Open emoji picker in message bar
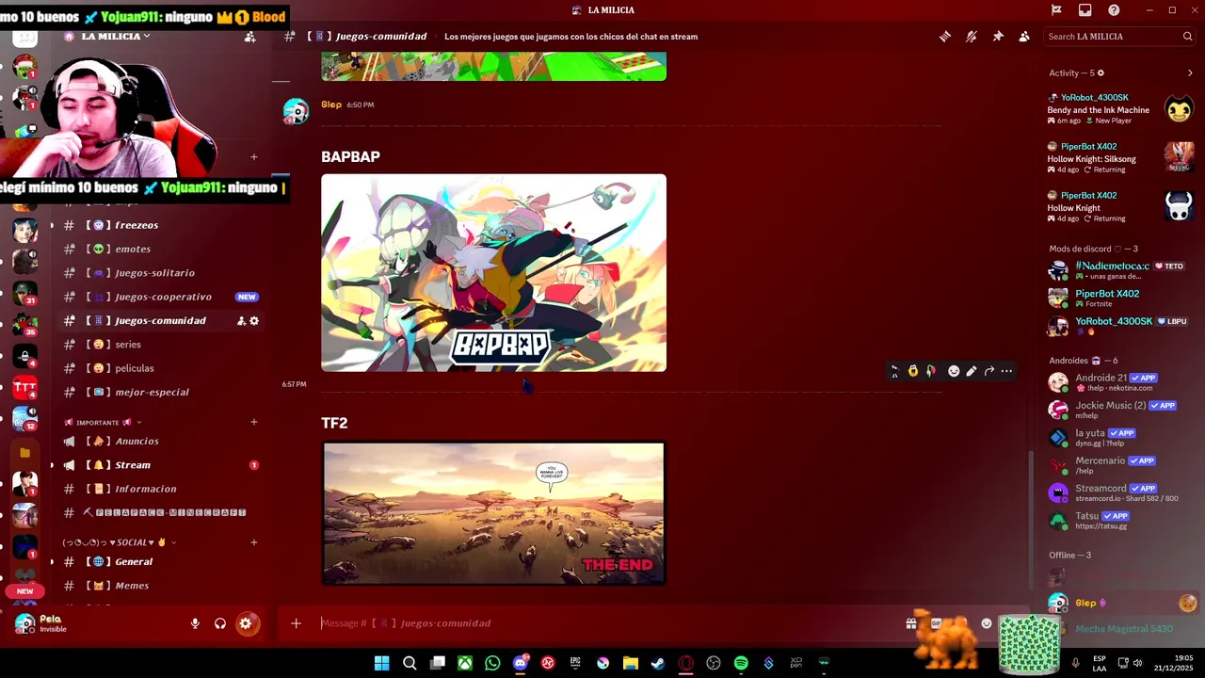The height and width of the screenshot is (678, 1205). tap(987, 623)
